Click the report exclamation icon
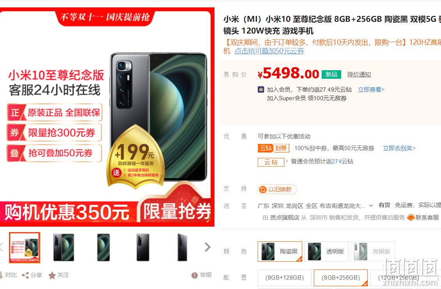 (x=194, y=275)
